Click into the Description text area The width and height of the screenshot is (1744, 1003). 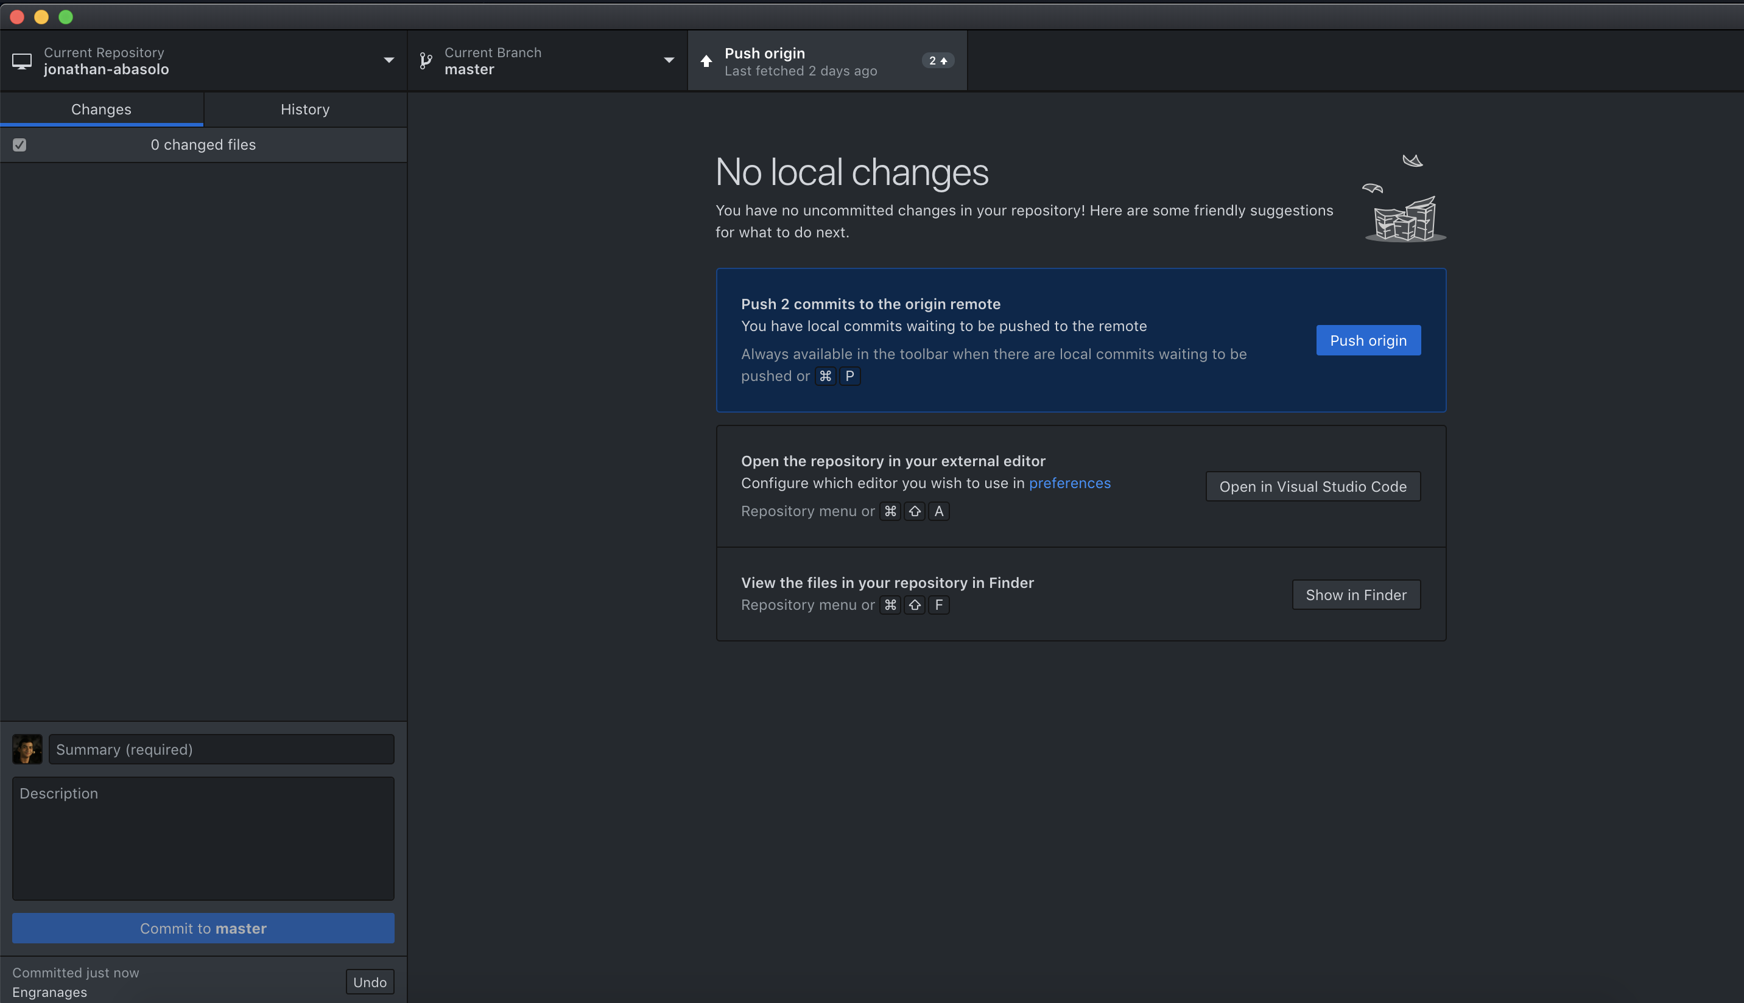[203, 839]
